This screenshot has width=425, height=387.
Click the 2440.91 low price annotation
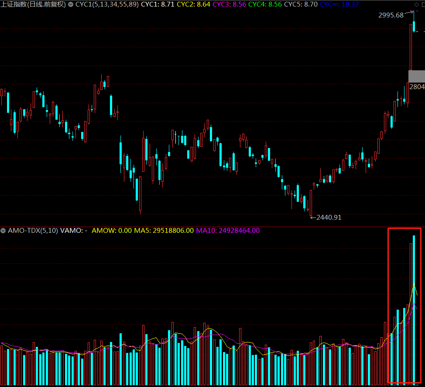[x=328, y=217]
